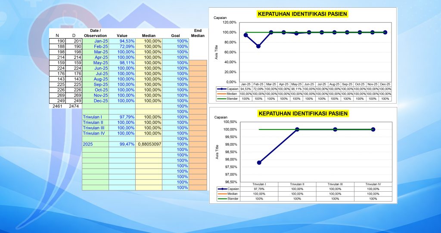
Task: Select the Jan-25 date cell in the table
Action: [x=96, y=41]
